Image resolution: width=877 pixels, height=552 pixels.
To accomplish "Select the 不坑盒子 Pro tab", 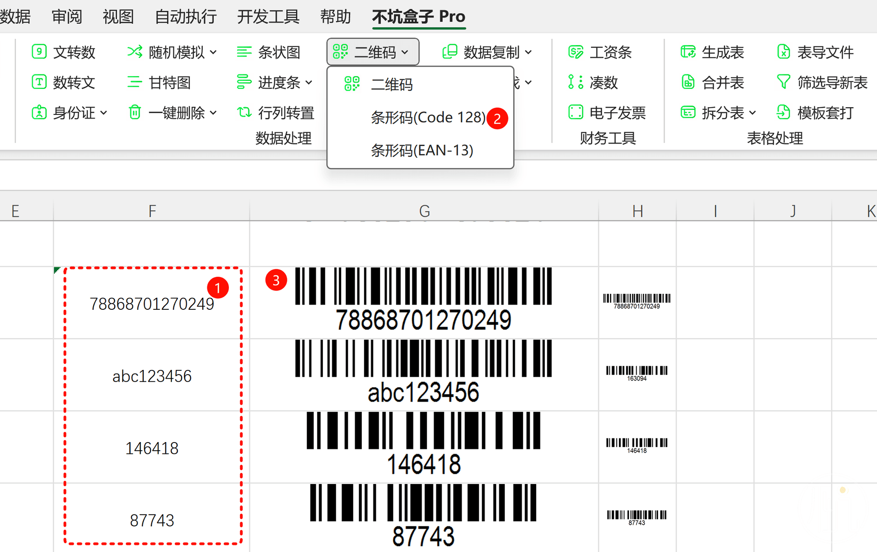I will (x=419, y=16).
